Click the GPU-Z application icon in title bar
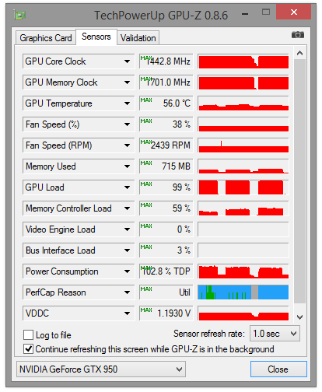This screenshot has width=322, height=392. (19, 16)
